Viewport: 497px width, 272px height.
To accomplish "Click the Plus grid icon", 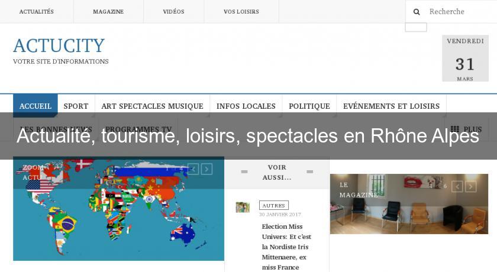I will [x=454, y=129].
